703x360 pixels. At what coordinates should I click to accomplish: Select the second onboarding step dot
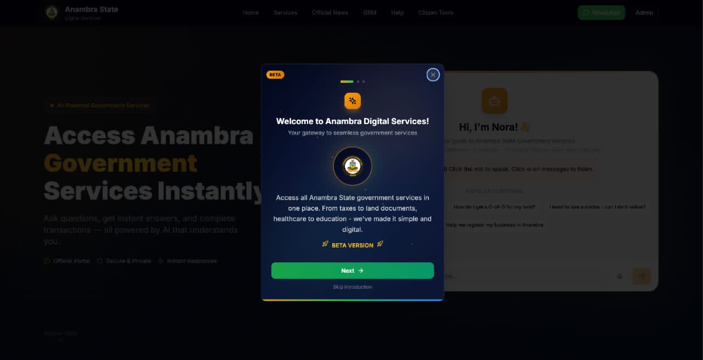[358, 82]
